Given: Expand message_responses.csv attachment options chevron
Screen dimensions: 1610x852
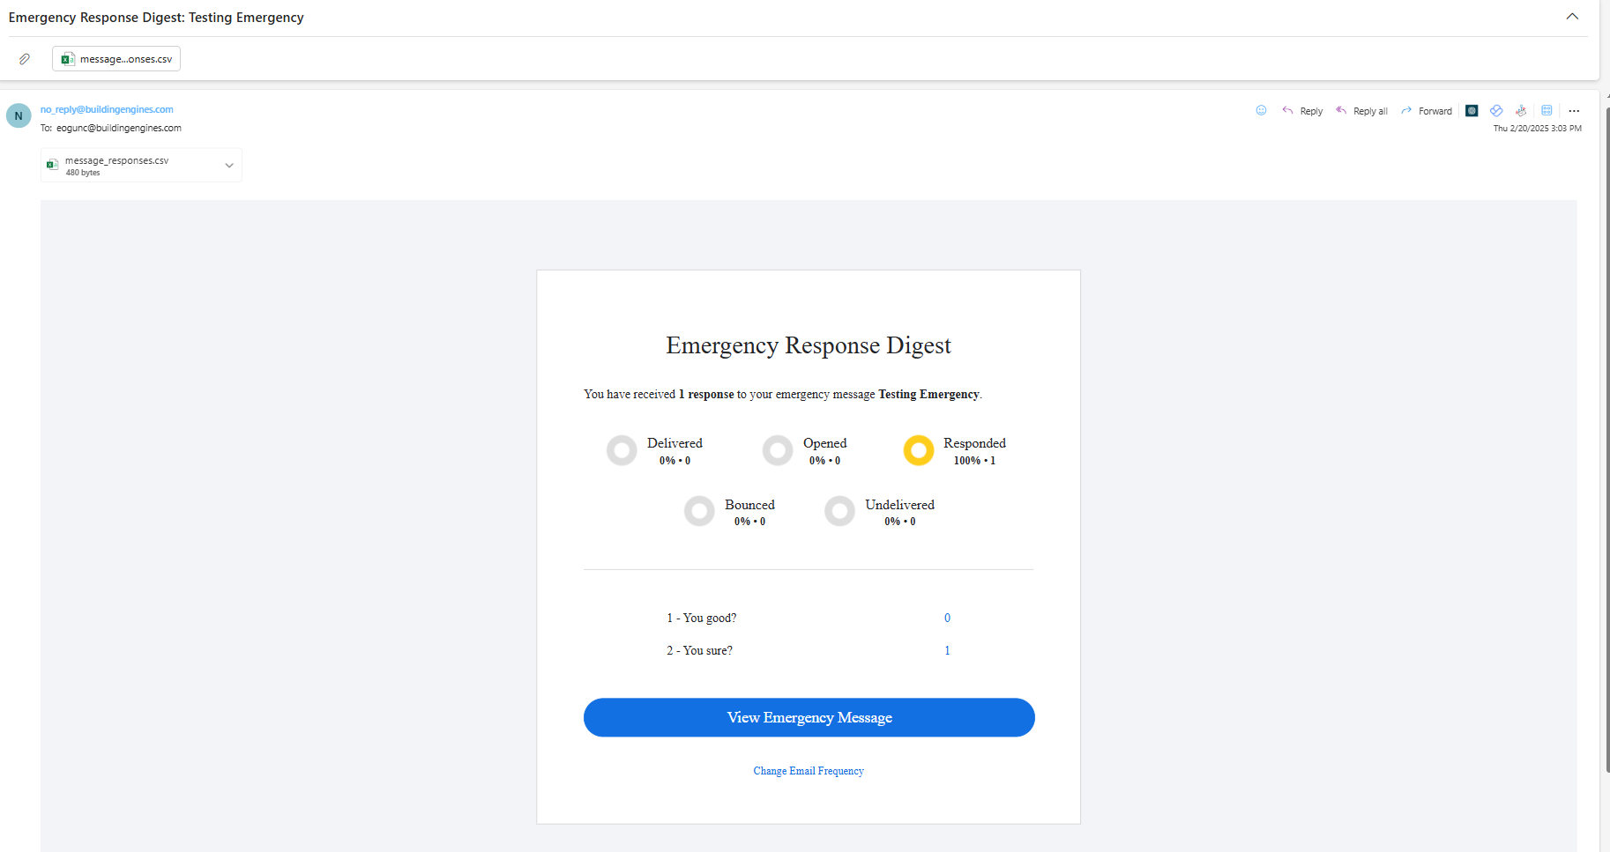Looking at the screenshot, I should point(229,166).
